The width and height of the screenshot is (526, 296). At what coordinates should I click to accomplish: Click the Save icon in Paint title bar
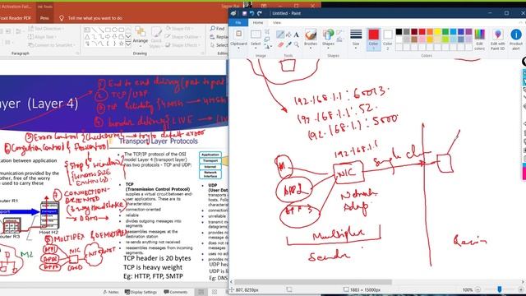245,13
